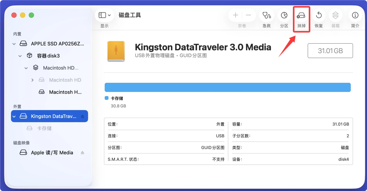Viewport: 367px width, 191px height.
Task: Click the green zoom window button
Action: pos(32,15)
